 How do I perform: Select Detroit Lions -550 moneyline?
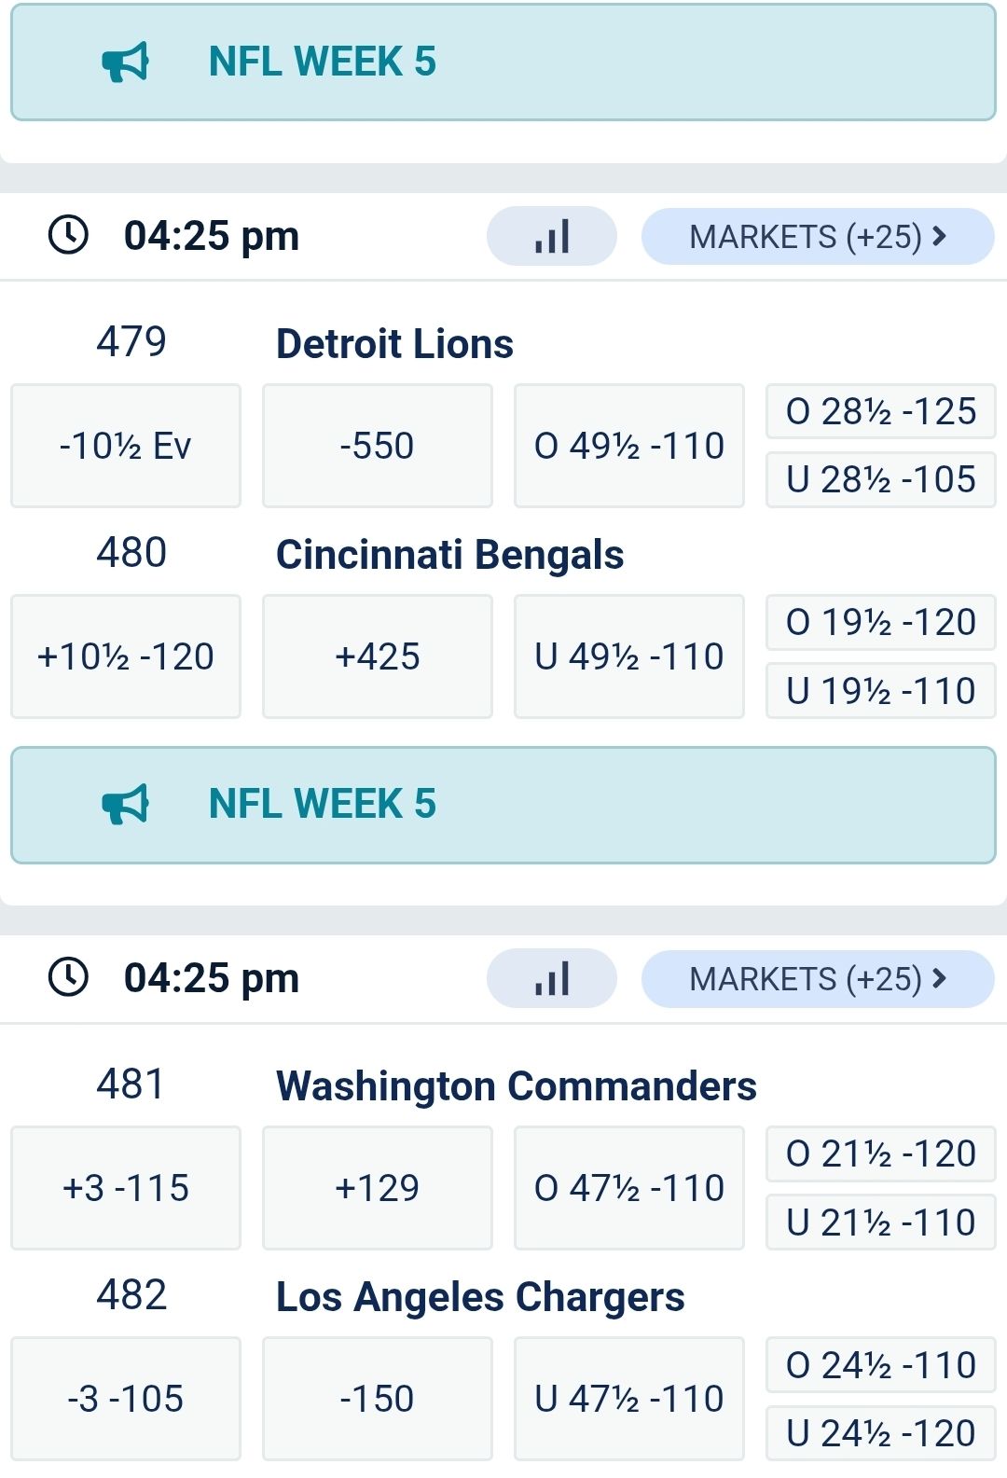tap(378, 446)
